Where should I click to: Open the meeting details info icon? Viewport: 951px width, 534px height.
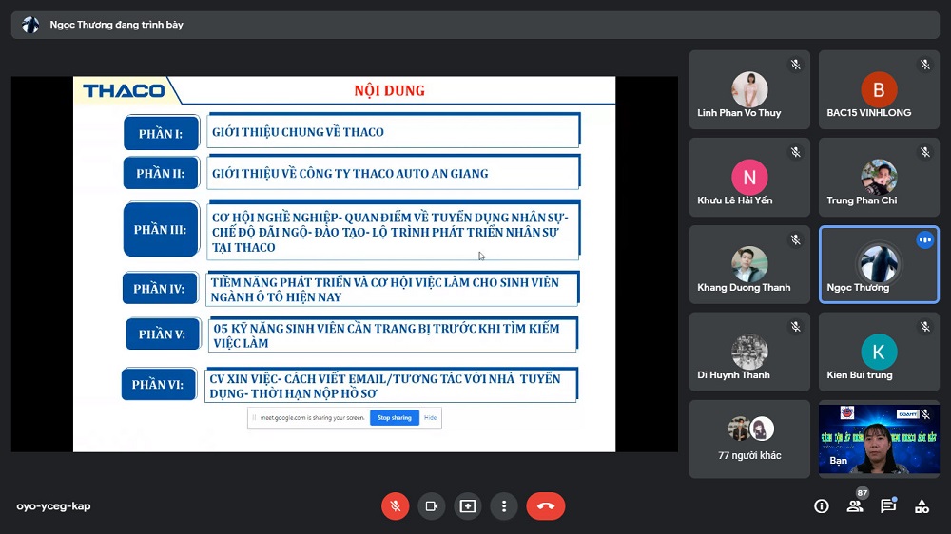(822, 506)
